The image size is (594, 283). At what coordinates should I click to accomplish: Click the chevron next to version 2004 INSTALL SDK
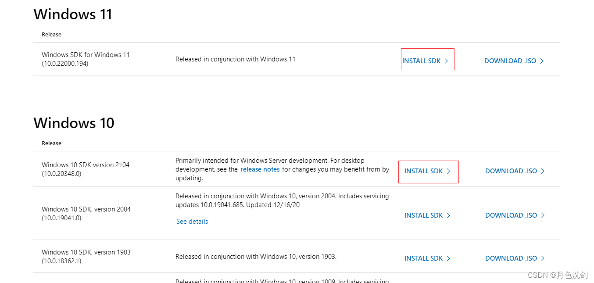pos(449,215)
